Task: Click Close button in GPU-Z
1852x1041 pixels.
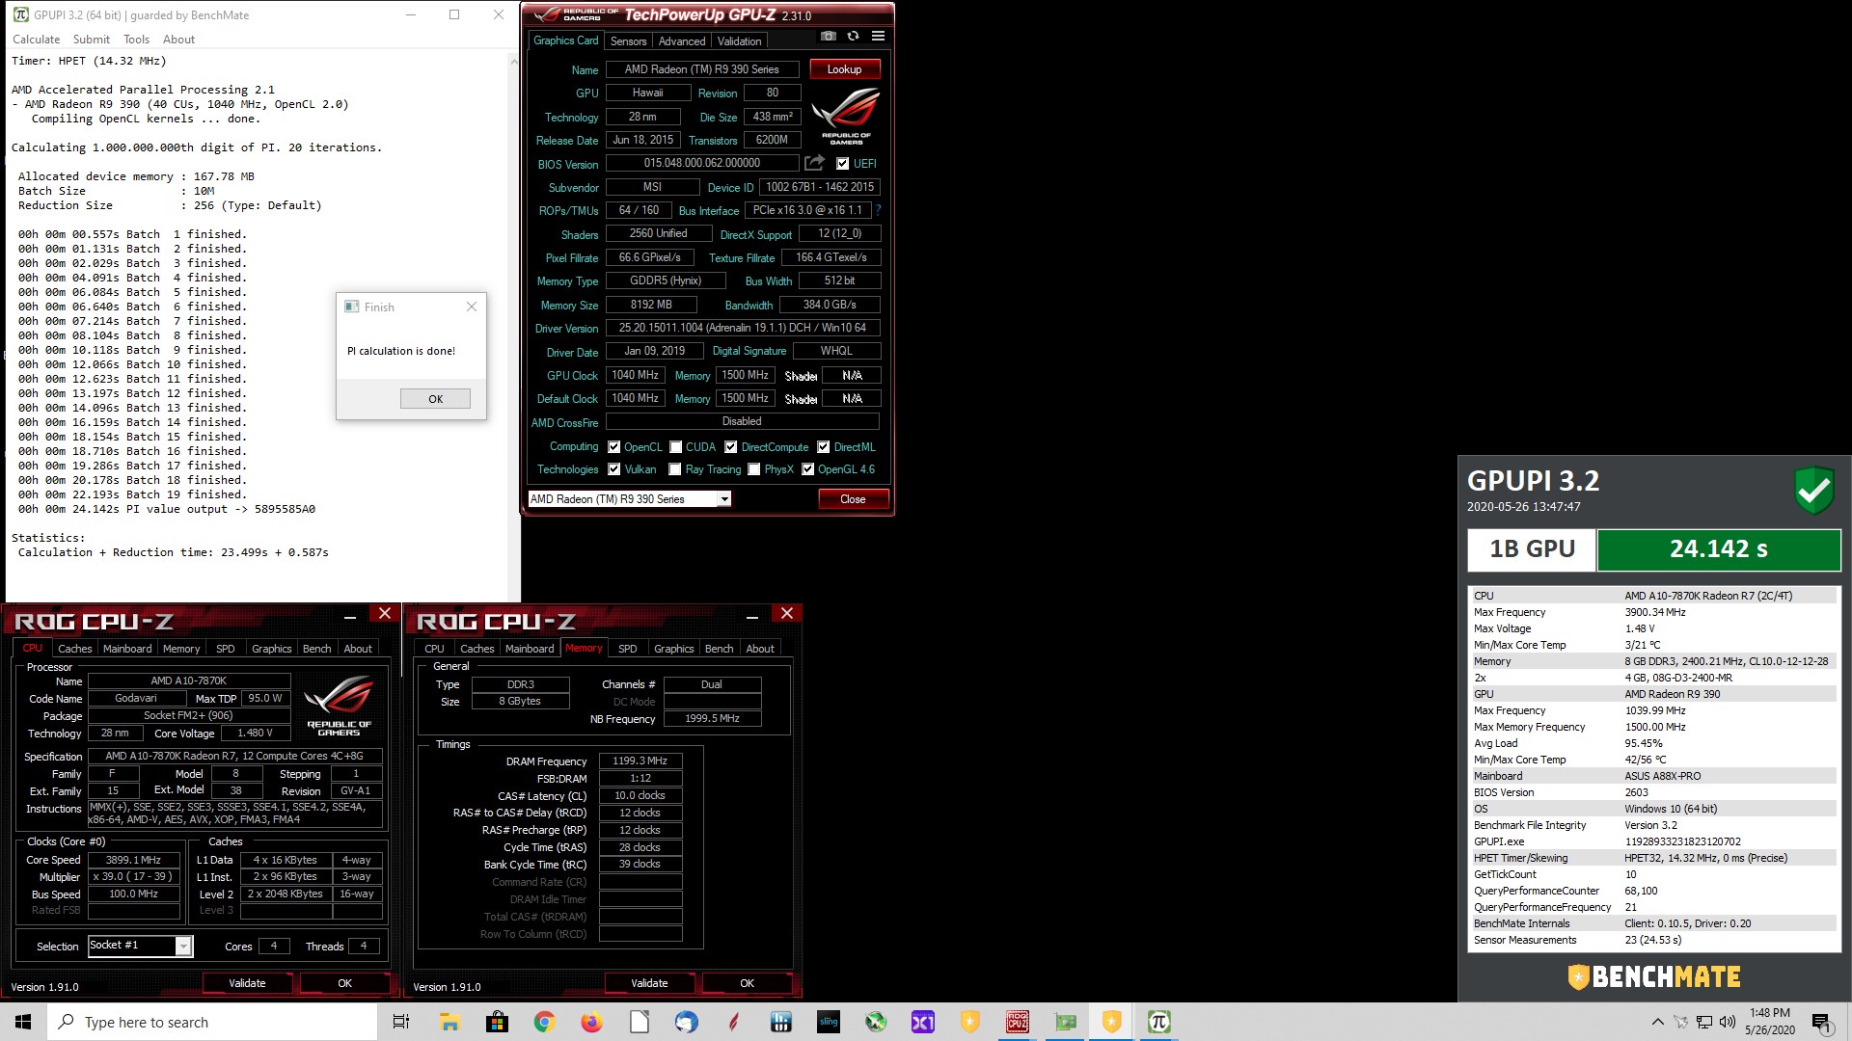Action: coord(853,499)
